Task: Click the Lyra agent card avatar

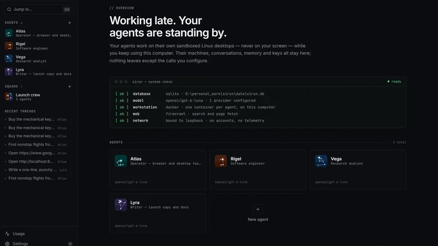Action: tap(120, 205)
